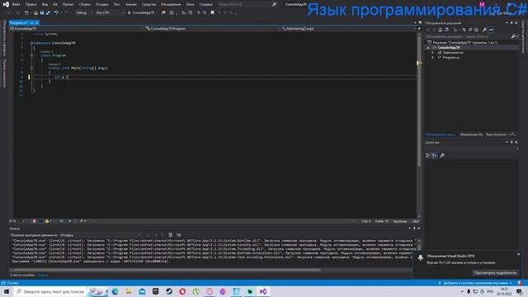Open the Any CPU platform dropdown

pos(110,13)
